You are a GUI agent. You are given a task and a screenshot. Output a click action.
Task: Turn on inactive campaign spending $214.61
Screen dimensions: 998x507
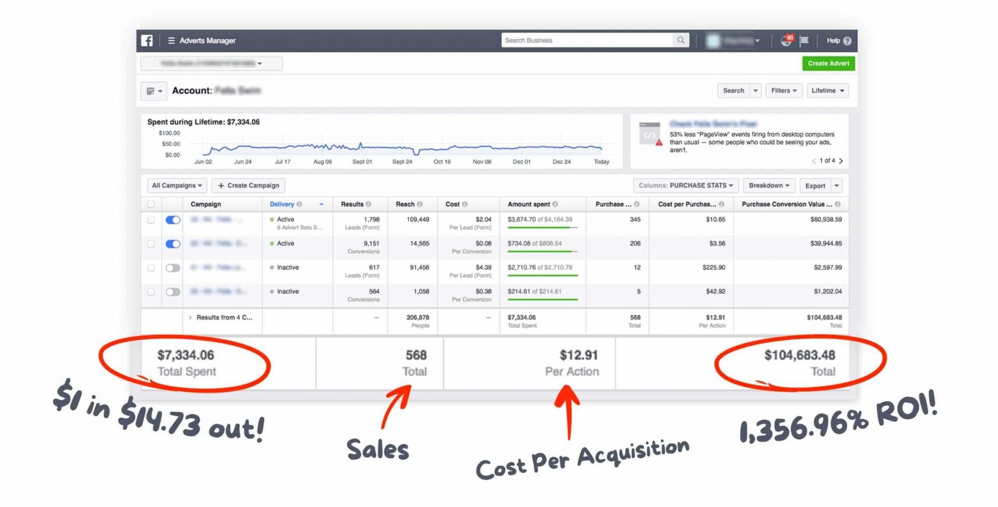[173, 292]
